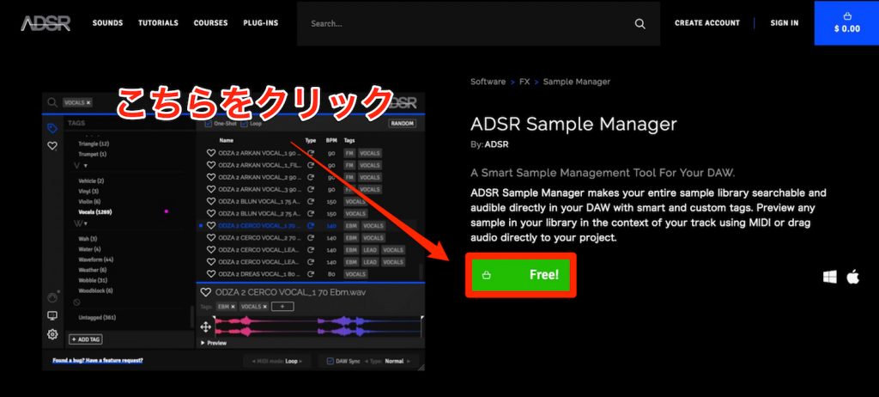This screenshot has height=397, width=879.
Task: Collapse the V tag section arrow
Action: tap(86, 166)
